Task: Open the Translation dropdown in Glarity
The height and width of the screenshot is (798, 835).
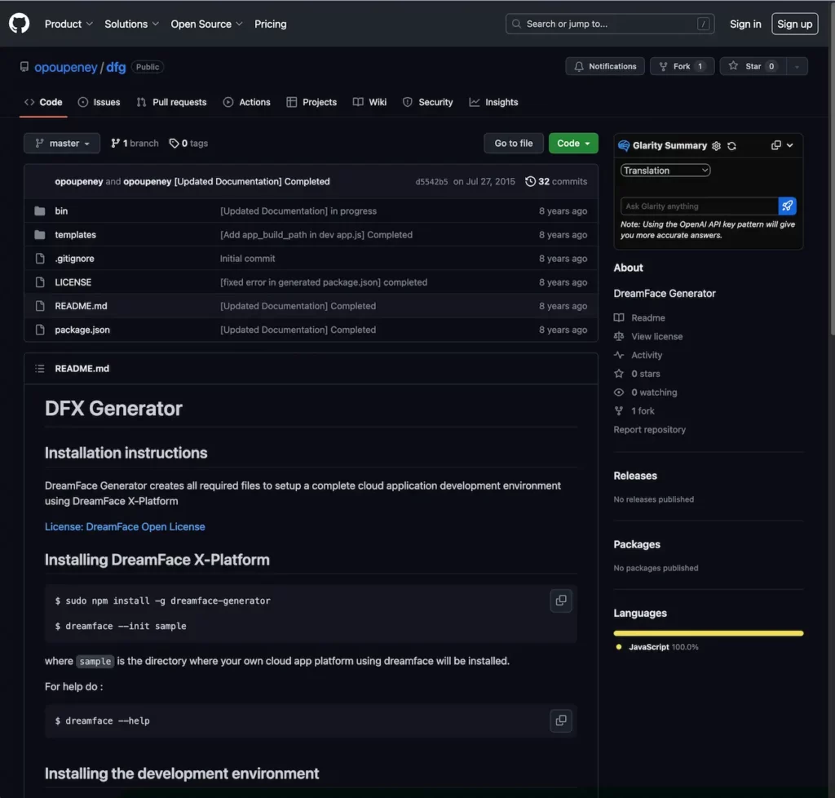Action: tap(665, 170)
